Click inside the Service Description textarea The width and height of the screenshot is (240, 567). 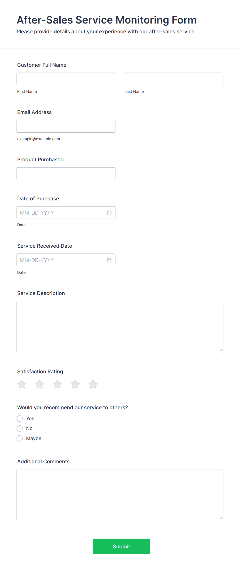coord(120,327)
